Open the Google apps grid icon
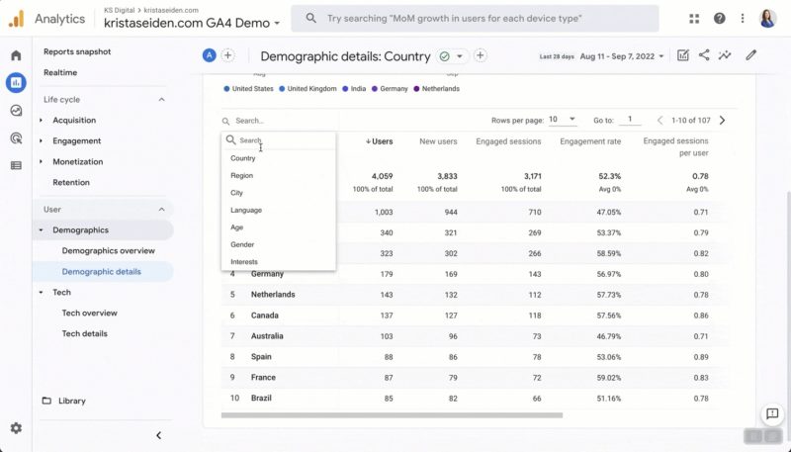Screen dimensions: 791x452 tap(694, 19)
